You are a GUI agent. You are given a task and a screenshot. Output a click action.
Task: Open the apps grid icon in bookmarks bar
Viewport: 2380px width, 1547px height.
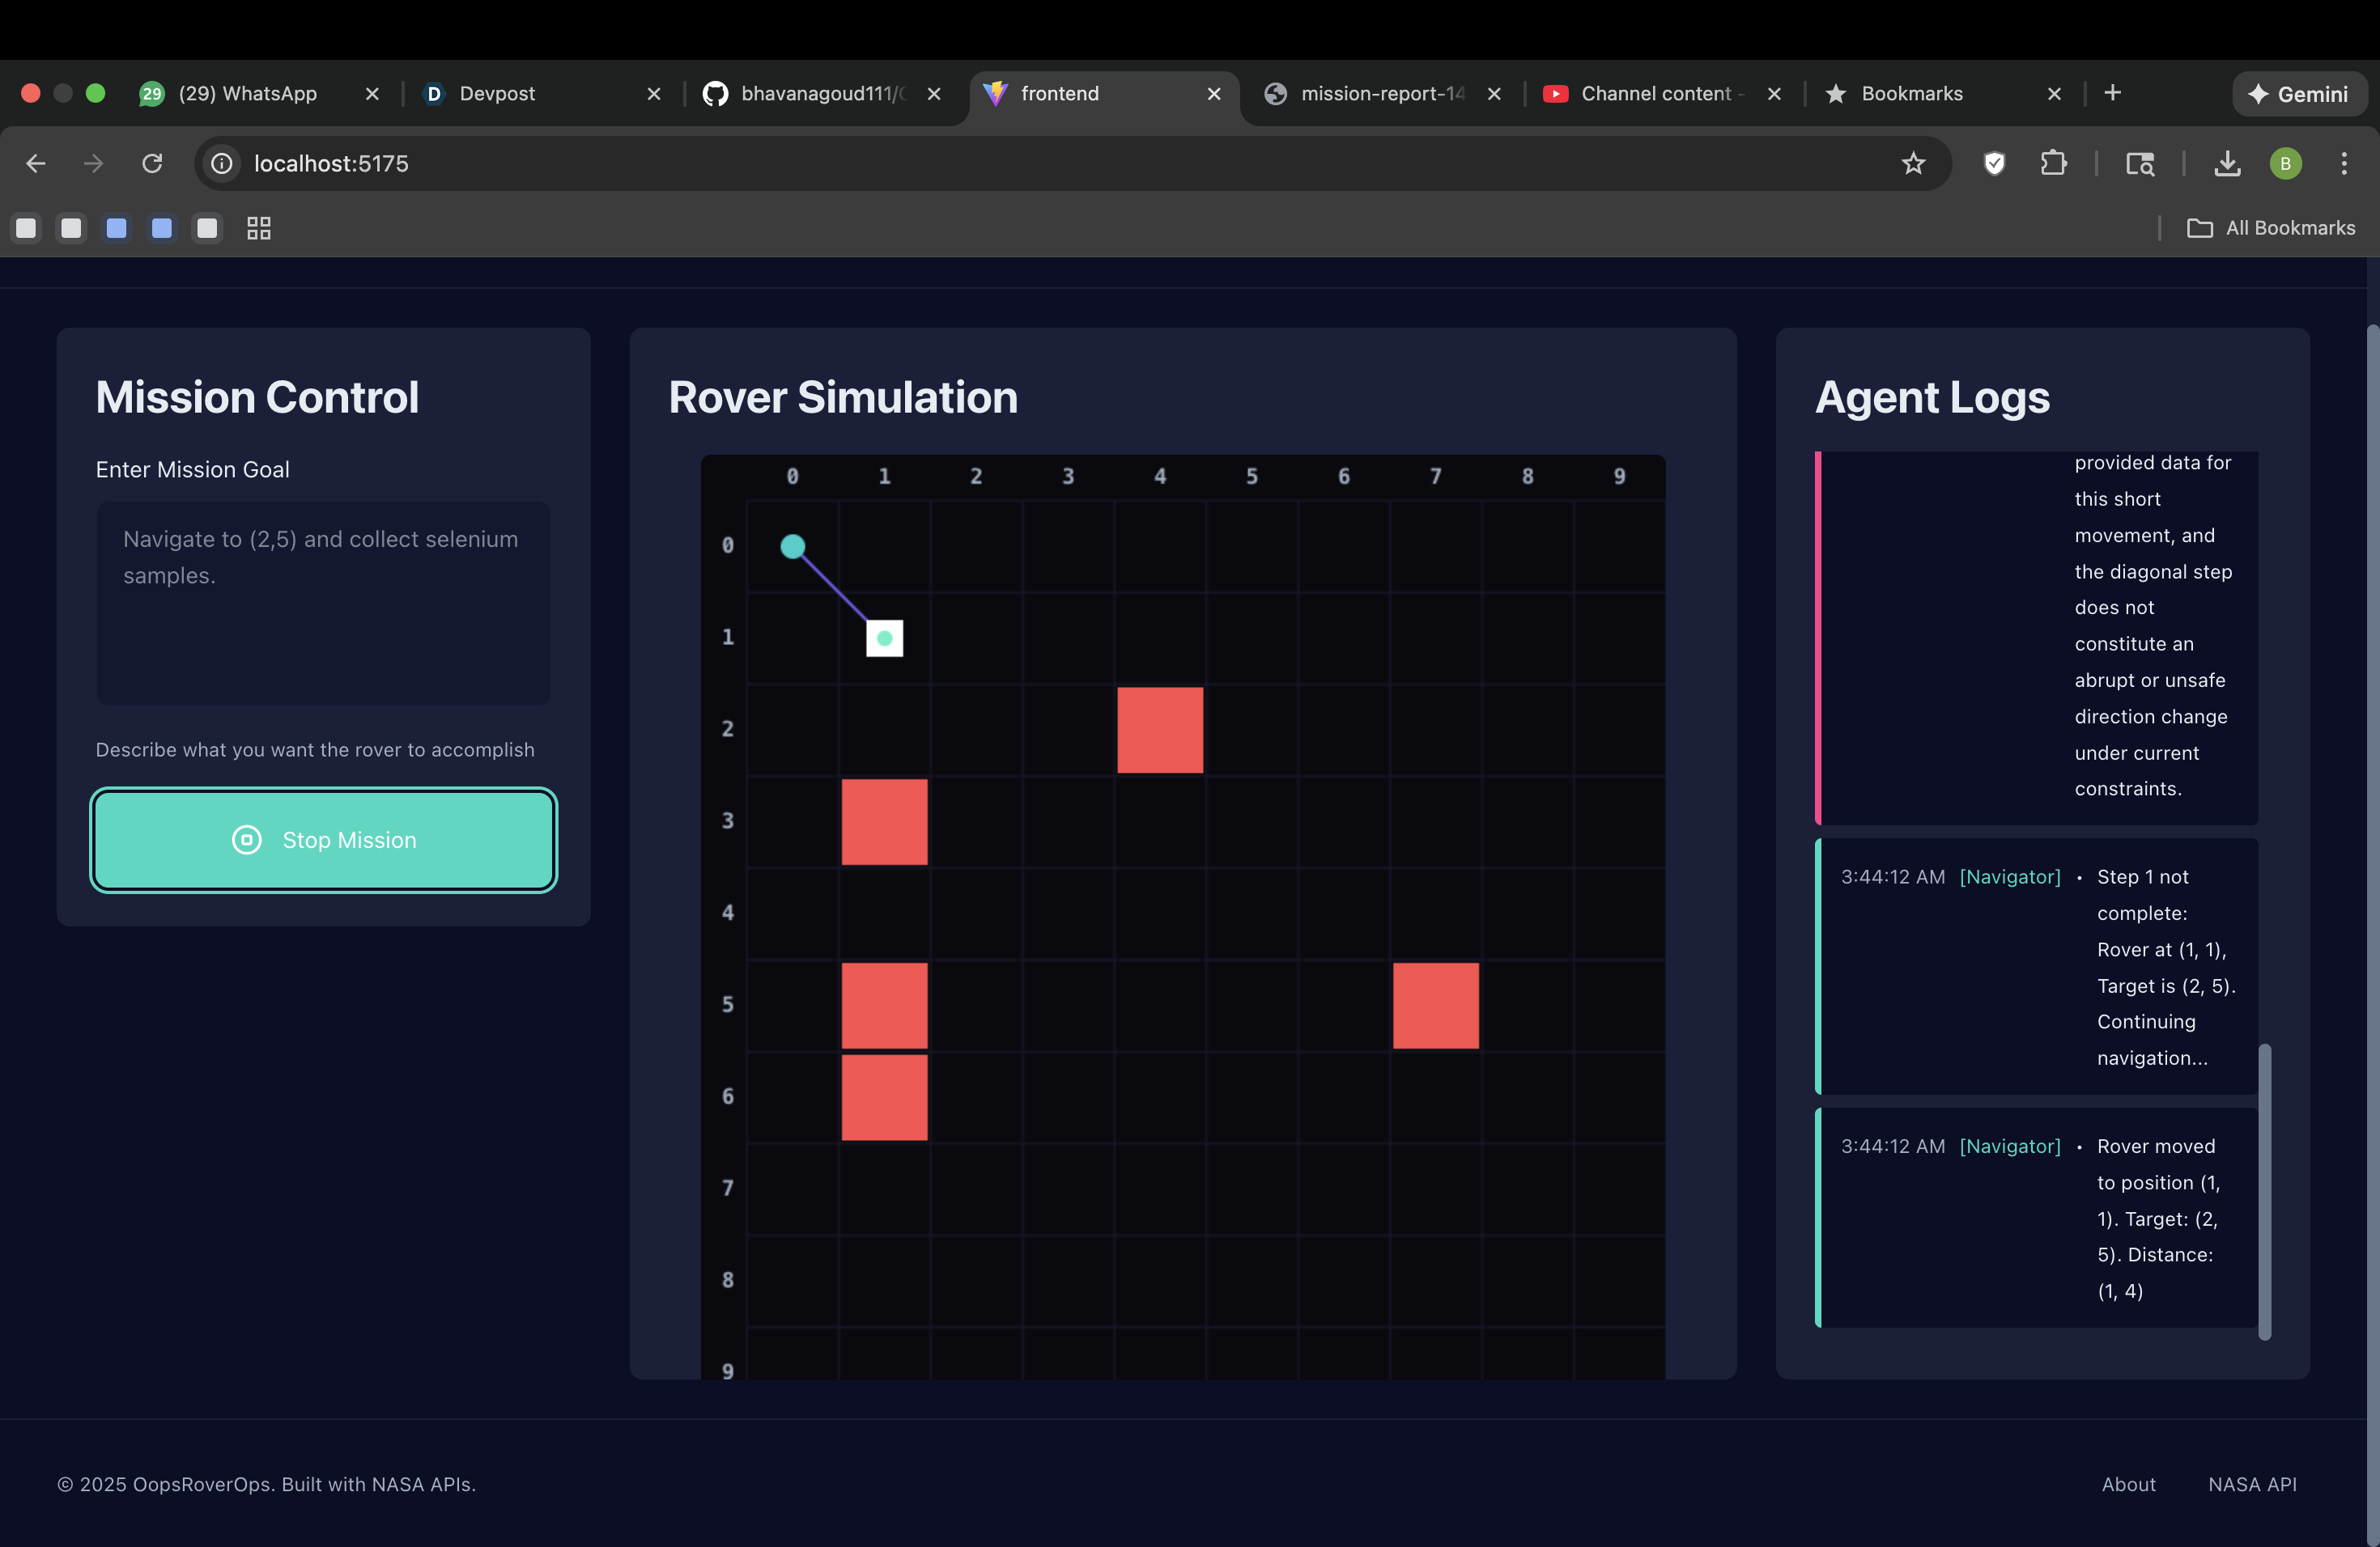click(259, 228)
